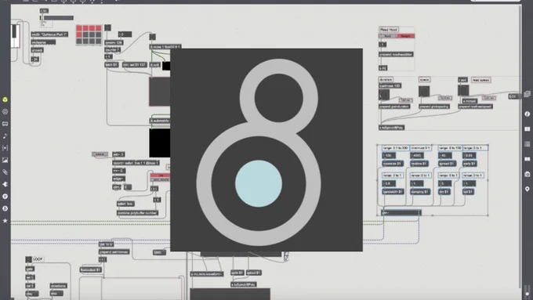
Task: Click the revtime $1 message box
Action: 419,164
